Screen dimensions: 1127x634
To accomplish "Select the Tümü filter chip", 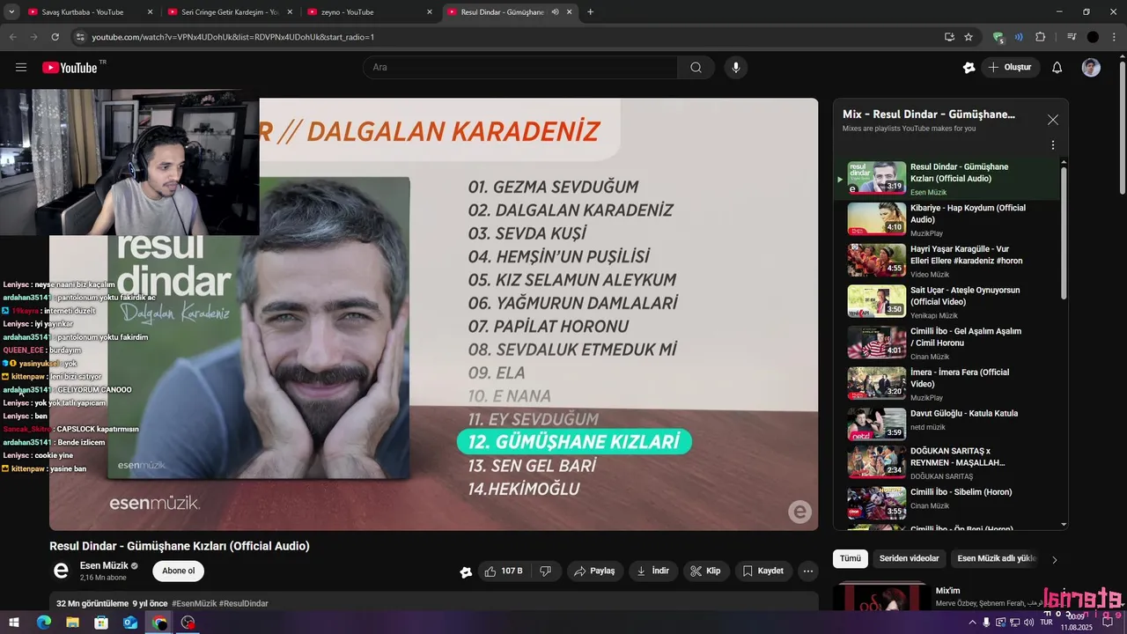I will tap(851, 558).
